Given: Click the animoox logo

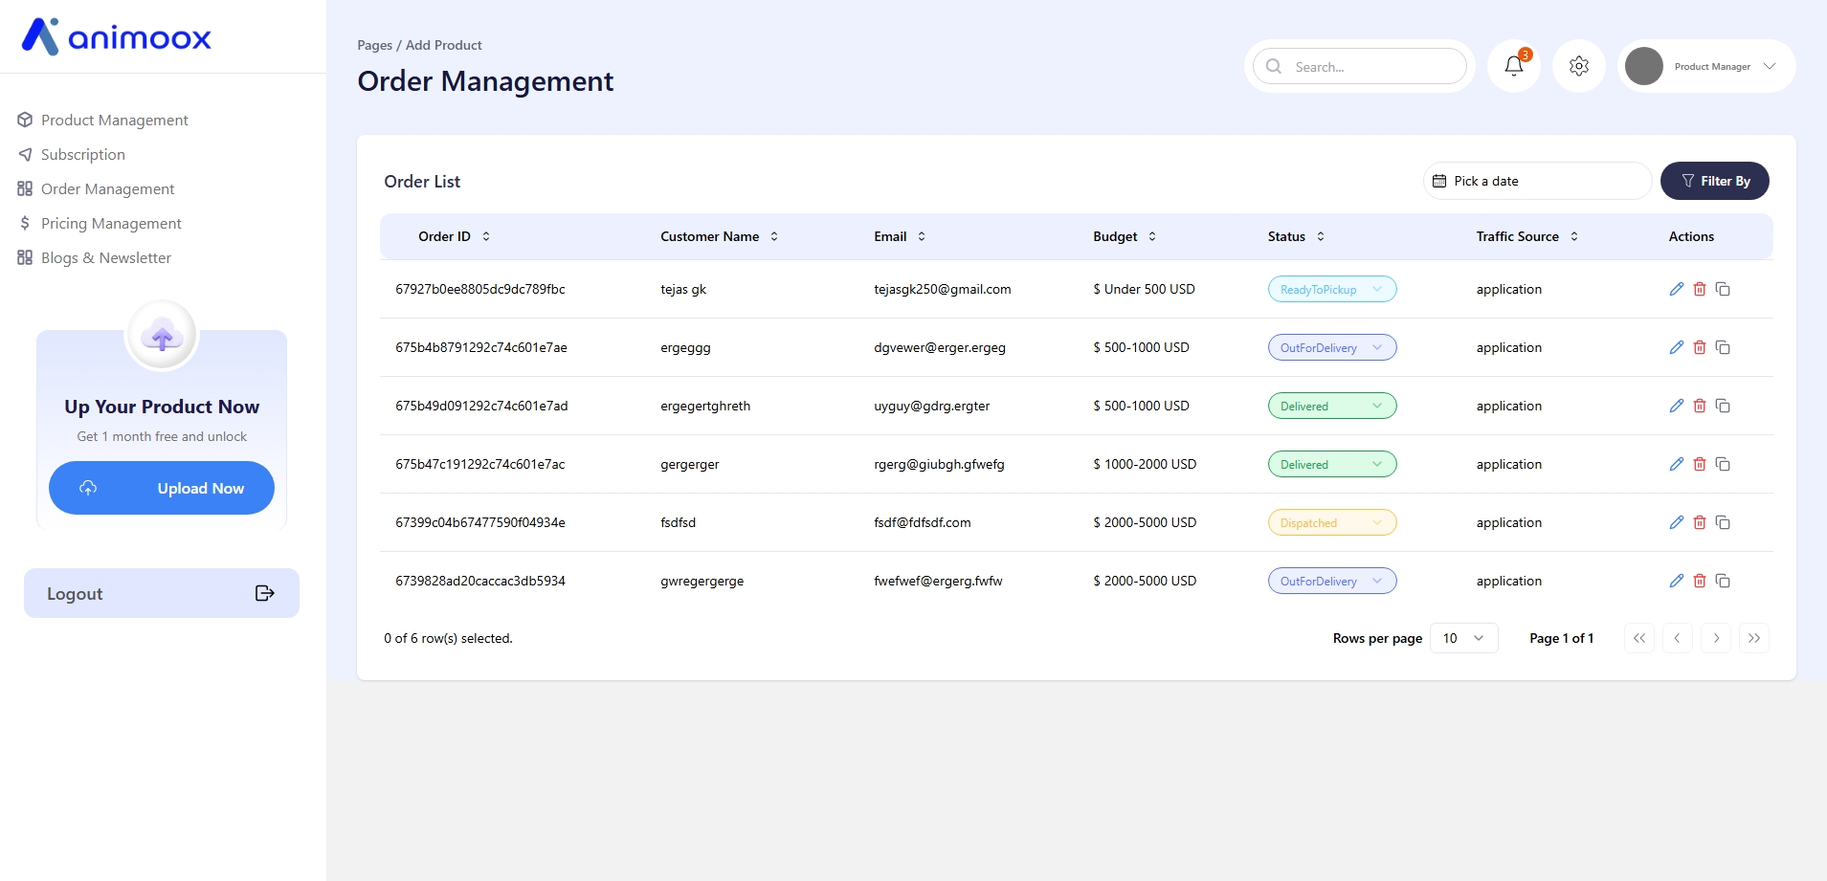Looking at the screenshot, I should point(117,36).
